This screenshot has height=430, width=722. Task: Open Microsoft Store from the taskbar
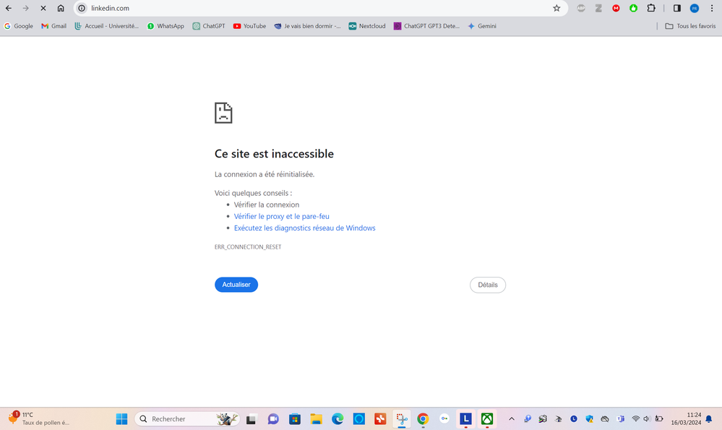pos(295,419)
